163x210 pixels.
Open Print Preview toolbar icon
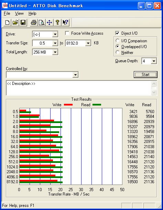tap(41, 22)
